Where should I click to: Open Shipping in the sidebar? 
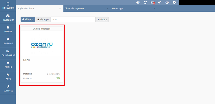8,41
